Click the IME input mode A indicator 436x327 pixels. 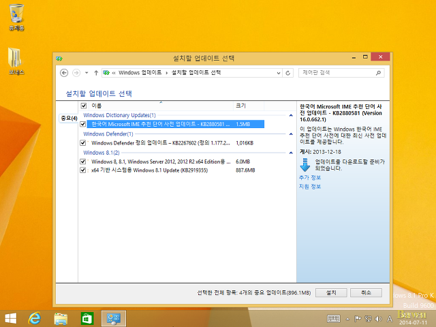[390, 319]
